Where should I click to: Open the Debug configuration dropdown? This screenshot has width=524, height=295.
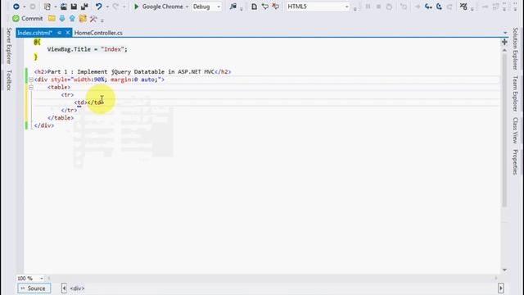click(219, 7)
